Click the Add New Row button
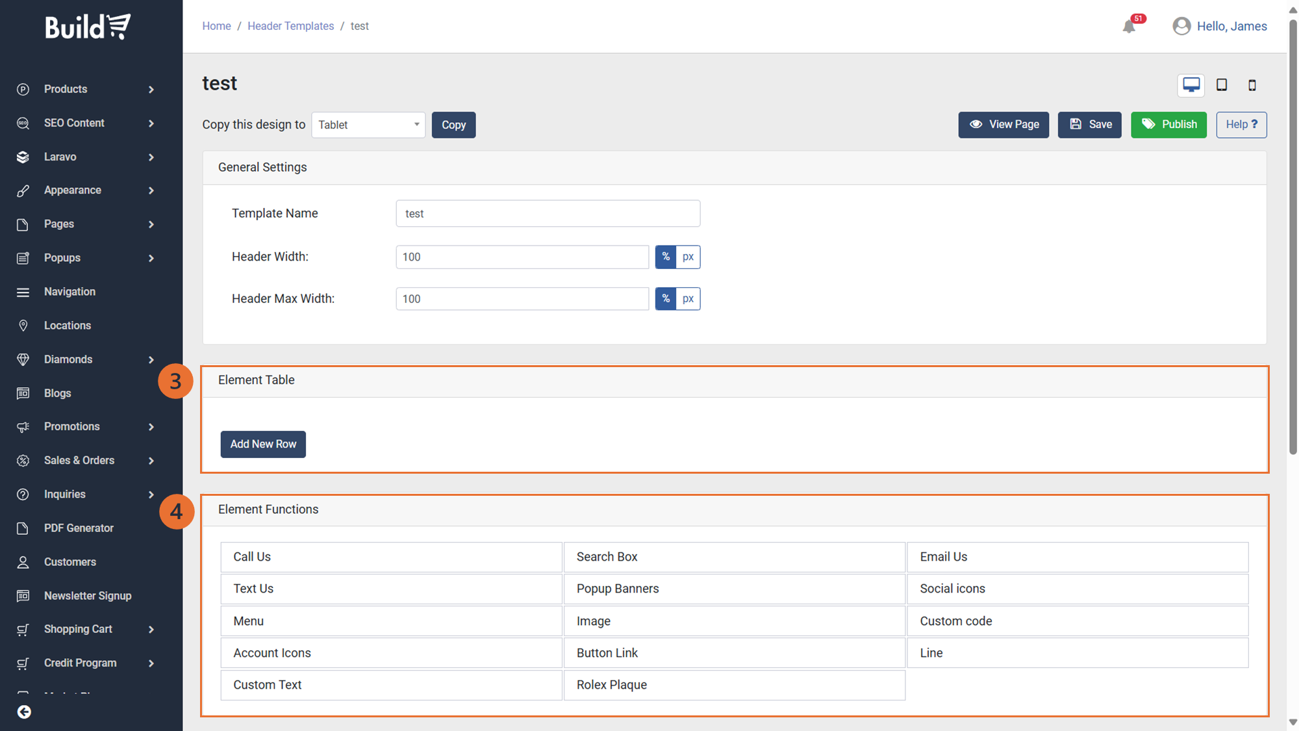 (263, 444)
